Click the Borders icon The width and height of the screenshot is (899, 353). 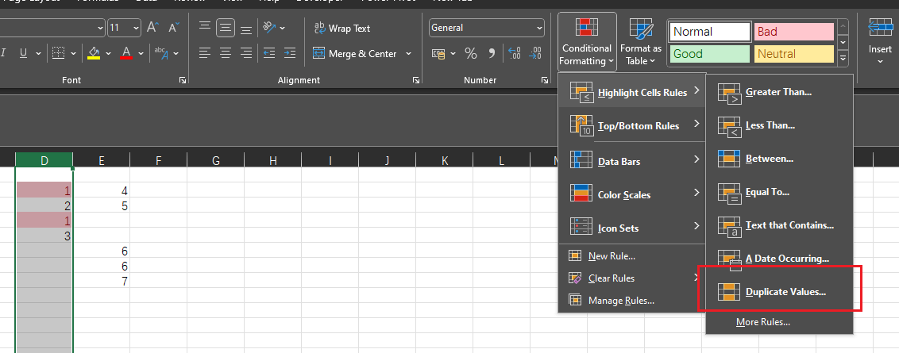click(x=59, y=53)
